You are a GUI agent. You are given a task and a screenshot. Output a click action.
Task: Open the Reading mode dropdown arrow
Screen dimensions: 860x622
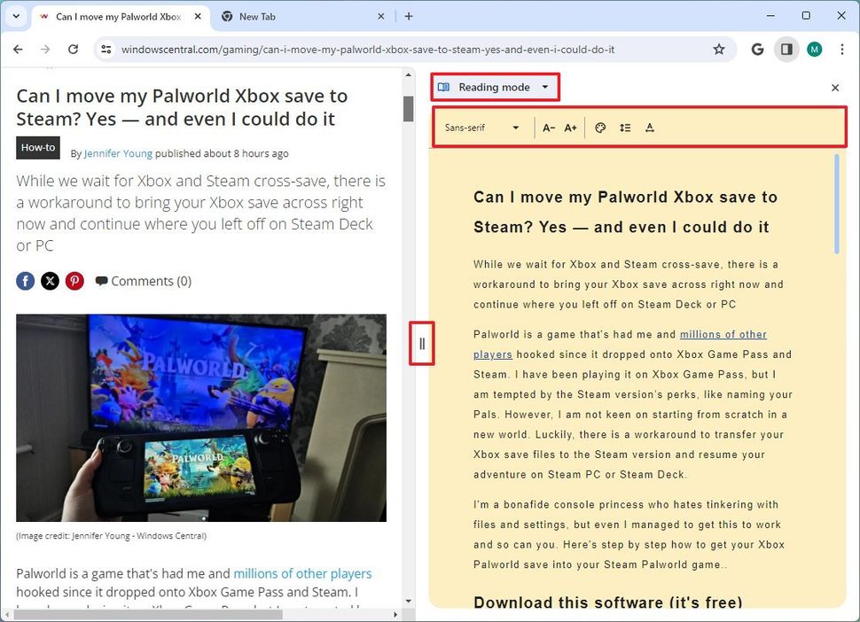[x=545, y=87]
